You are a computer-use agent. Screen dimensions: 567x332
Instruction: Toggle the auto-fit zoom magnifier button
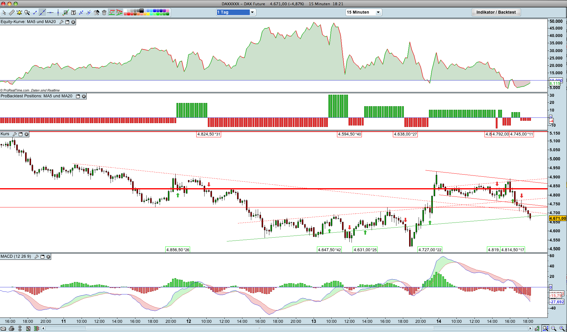(x=545, y=328)
